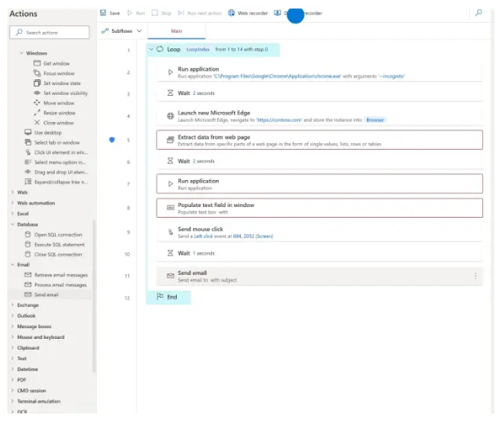Switch to the Main tab
501x424 pixels.
click(176, 31)
